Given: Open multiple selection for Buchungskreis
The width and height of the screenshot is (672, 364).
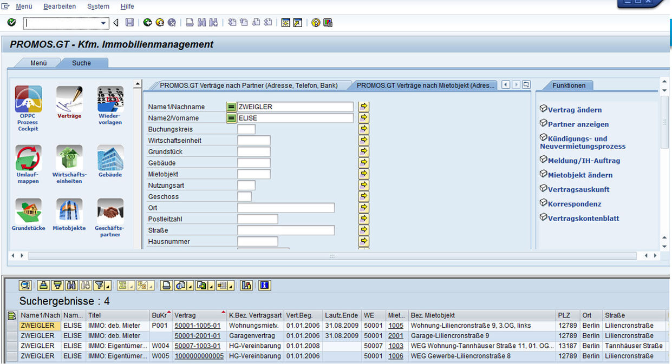Looking at the screenshot, I should click(363, 129).
